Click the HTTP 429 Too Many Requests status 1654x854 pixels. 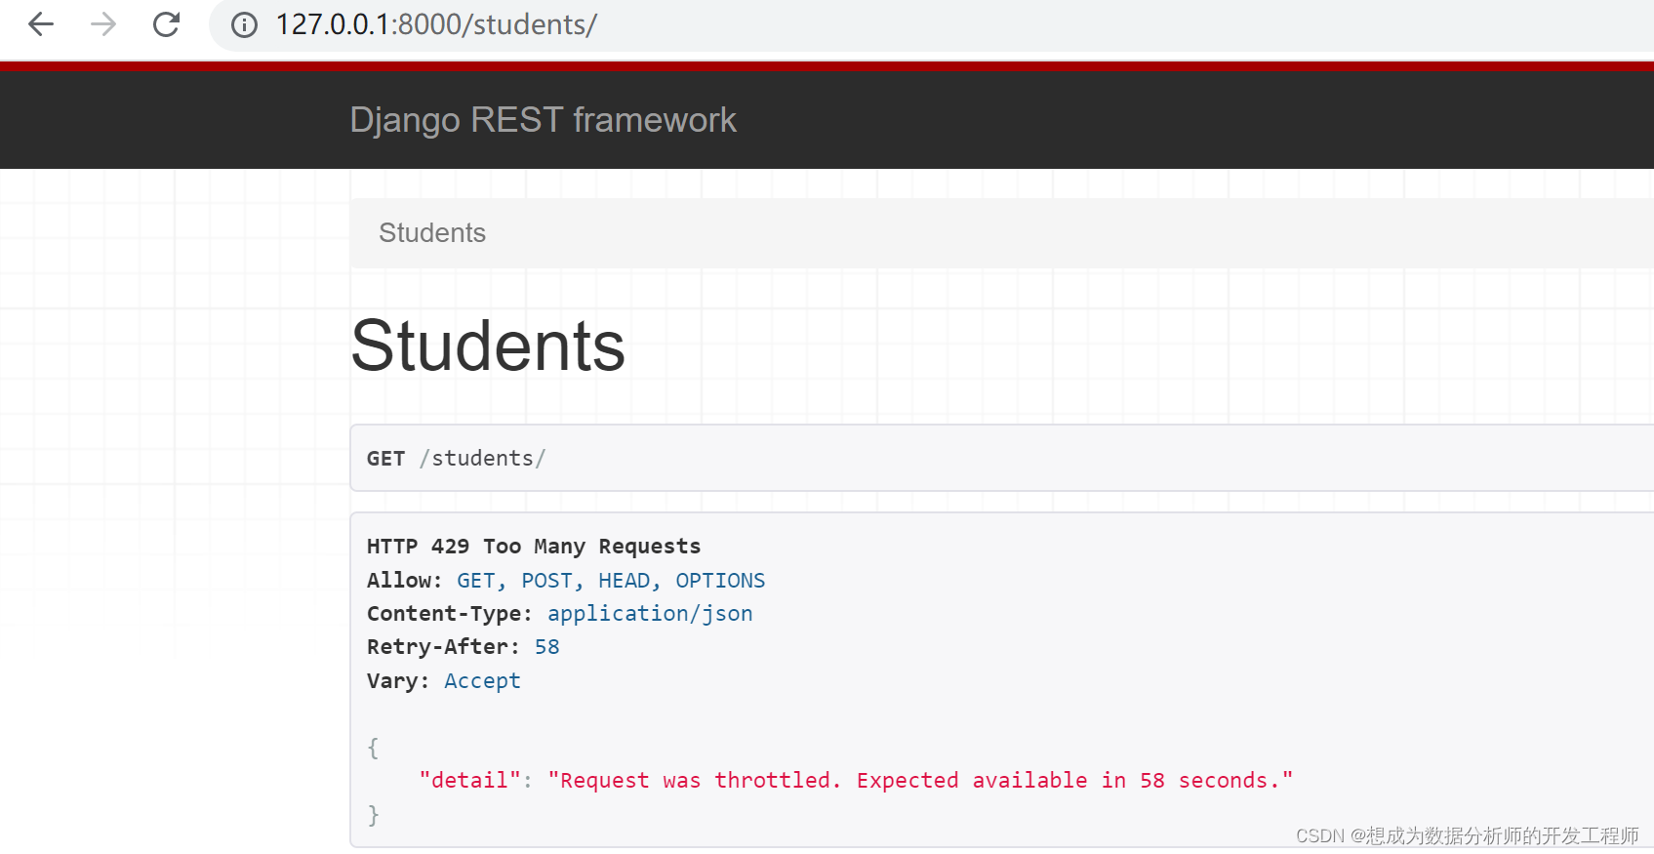[534, 547]
